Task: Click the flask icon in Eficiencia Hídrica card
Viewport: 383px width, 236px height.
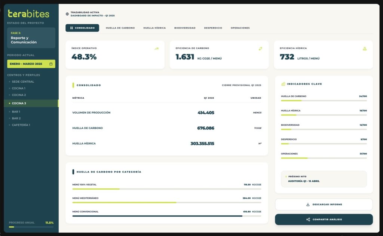Action: pos(365,49)
